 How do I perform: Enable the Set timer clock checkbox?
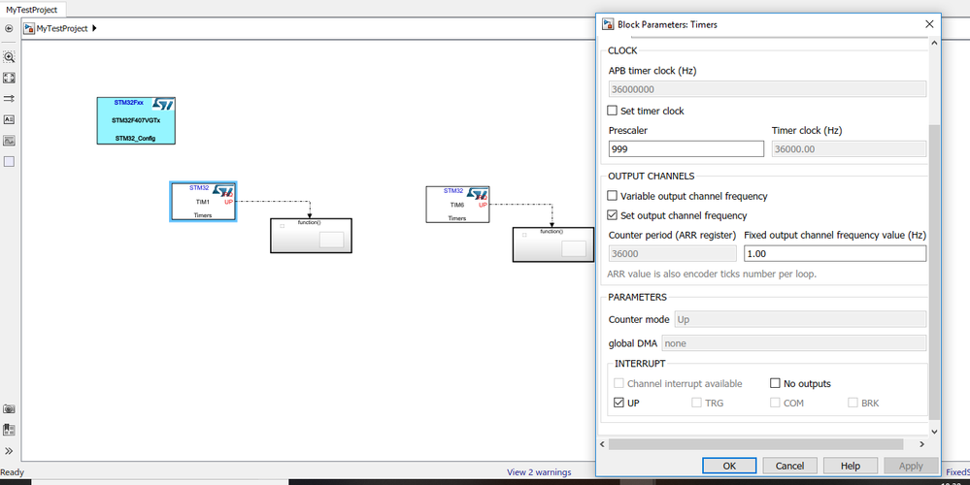(x=613, y=111)
